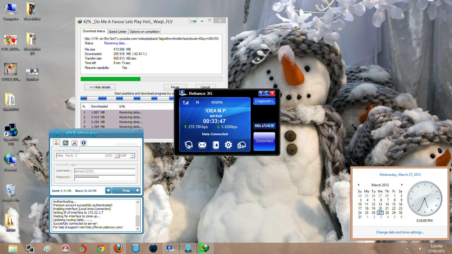Open ShieldVPN desktop shortcut

10,102
